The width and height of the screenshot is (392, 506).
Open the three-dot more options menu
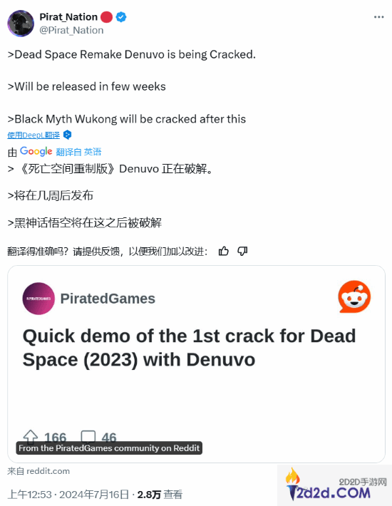coord(378,17)
